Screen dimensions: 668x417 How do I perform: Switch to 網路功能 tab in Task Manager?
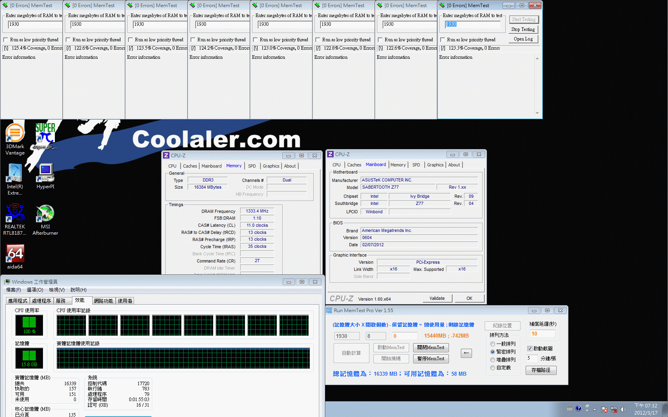pos(103,301)
